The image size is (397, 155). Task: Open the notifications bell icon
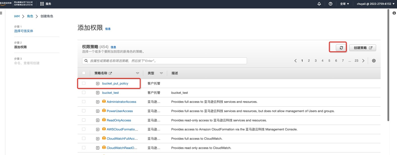click(x=319, y=4)
